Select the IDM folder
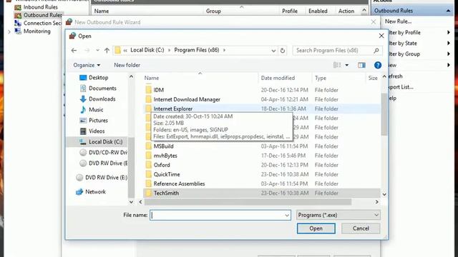This screenshot has width=458, height=257. click(x=159, y=90)
